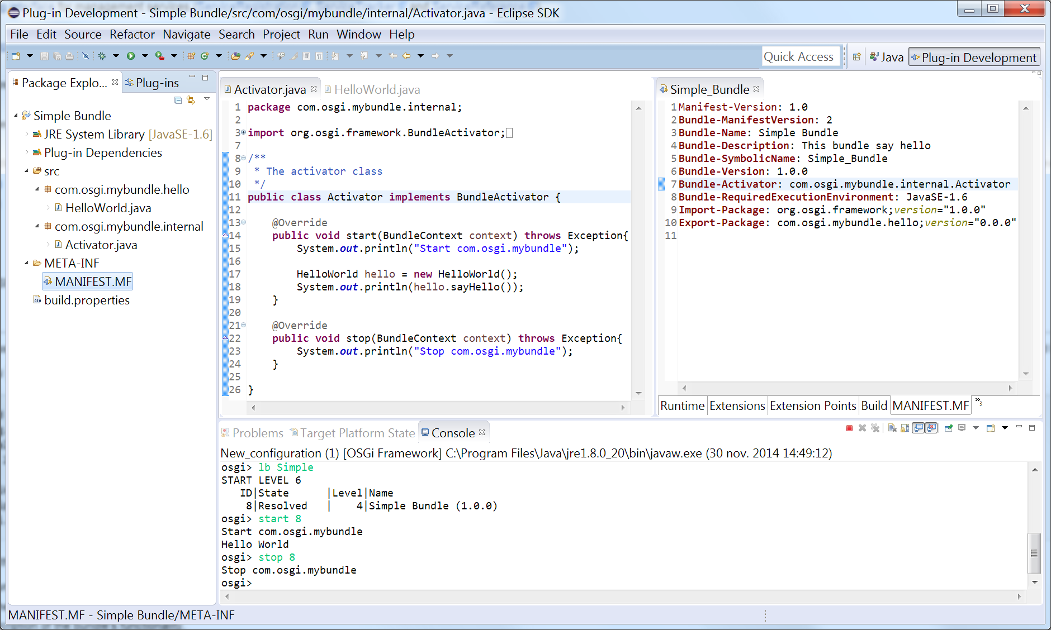Toggle Link with Editor in Package Explorer
The height and width of the screenshot is (630, 1051).
pos(191,100)
